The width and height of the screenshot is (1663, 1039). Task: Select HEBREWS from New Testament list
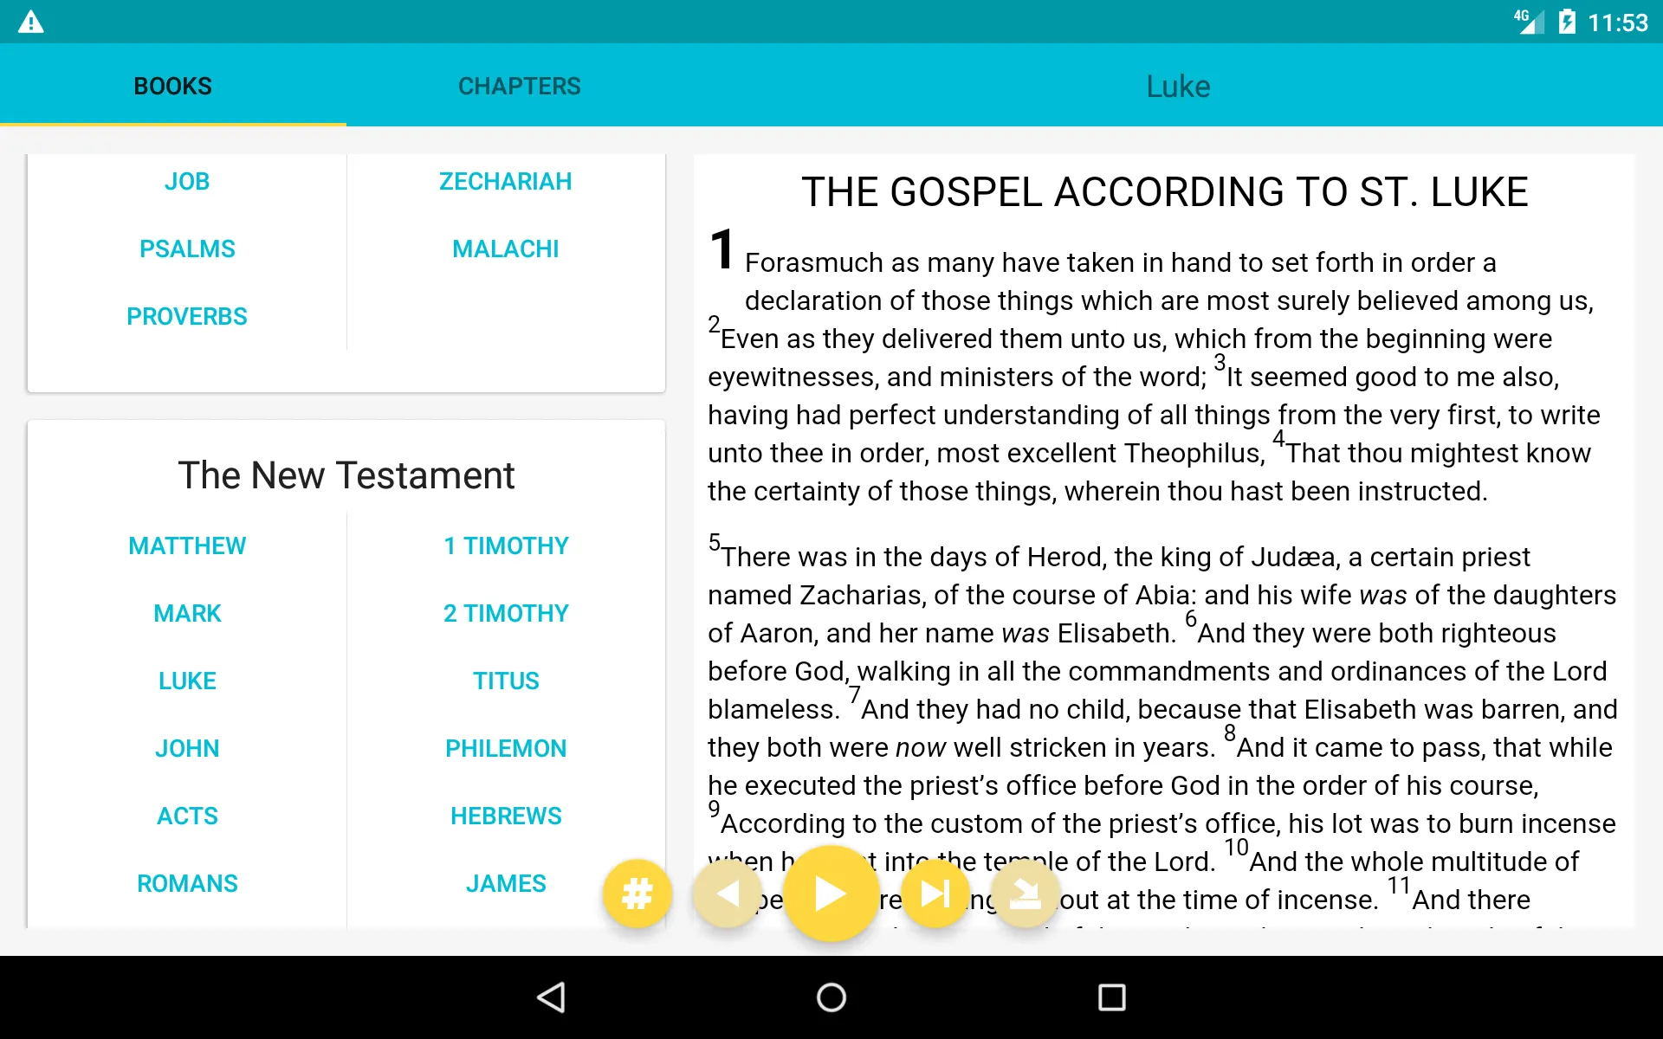(505, 815)
